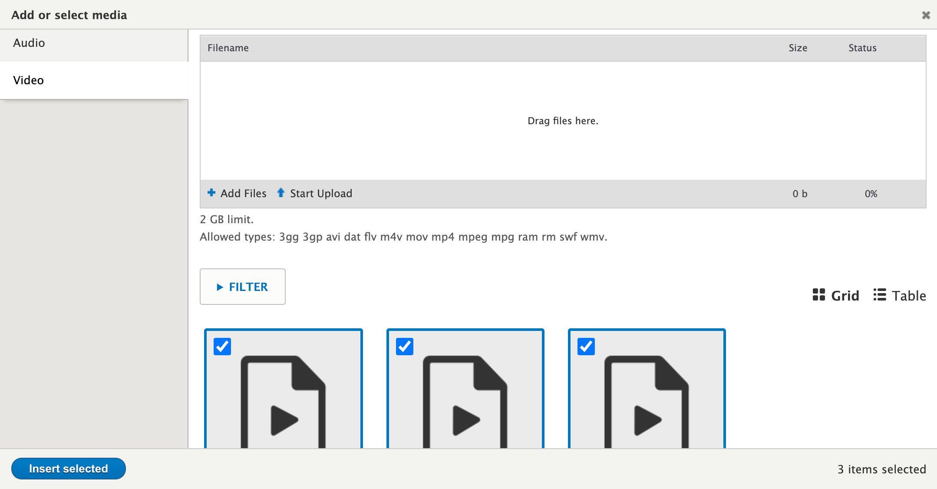Switch to Grid view icon

(818, 295)
